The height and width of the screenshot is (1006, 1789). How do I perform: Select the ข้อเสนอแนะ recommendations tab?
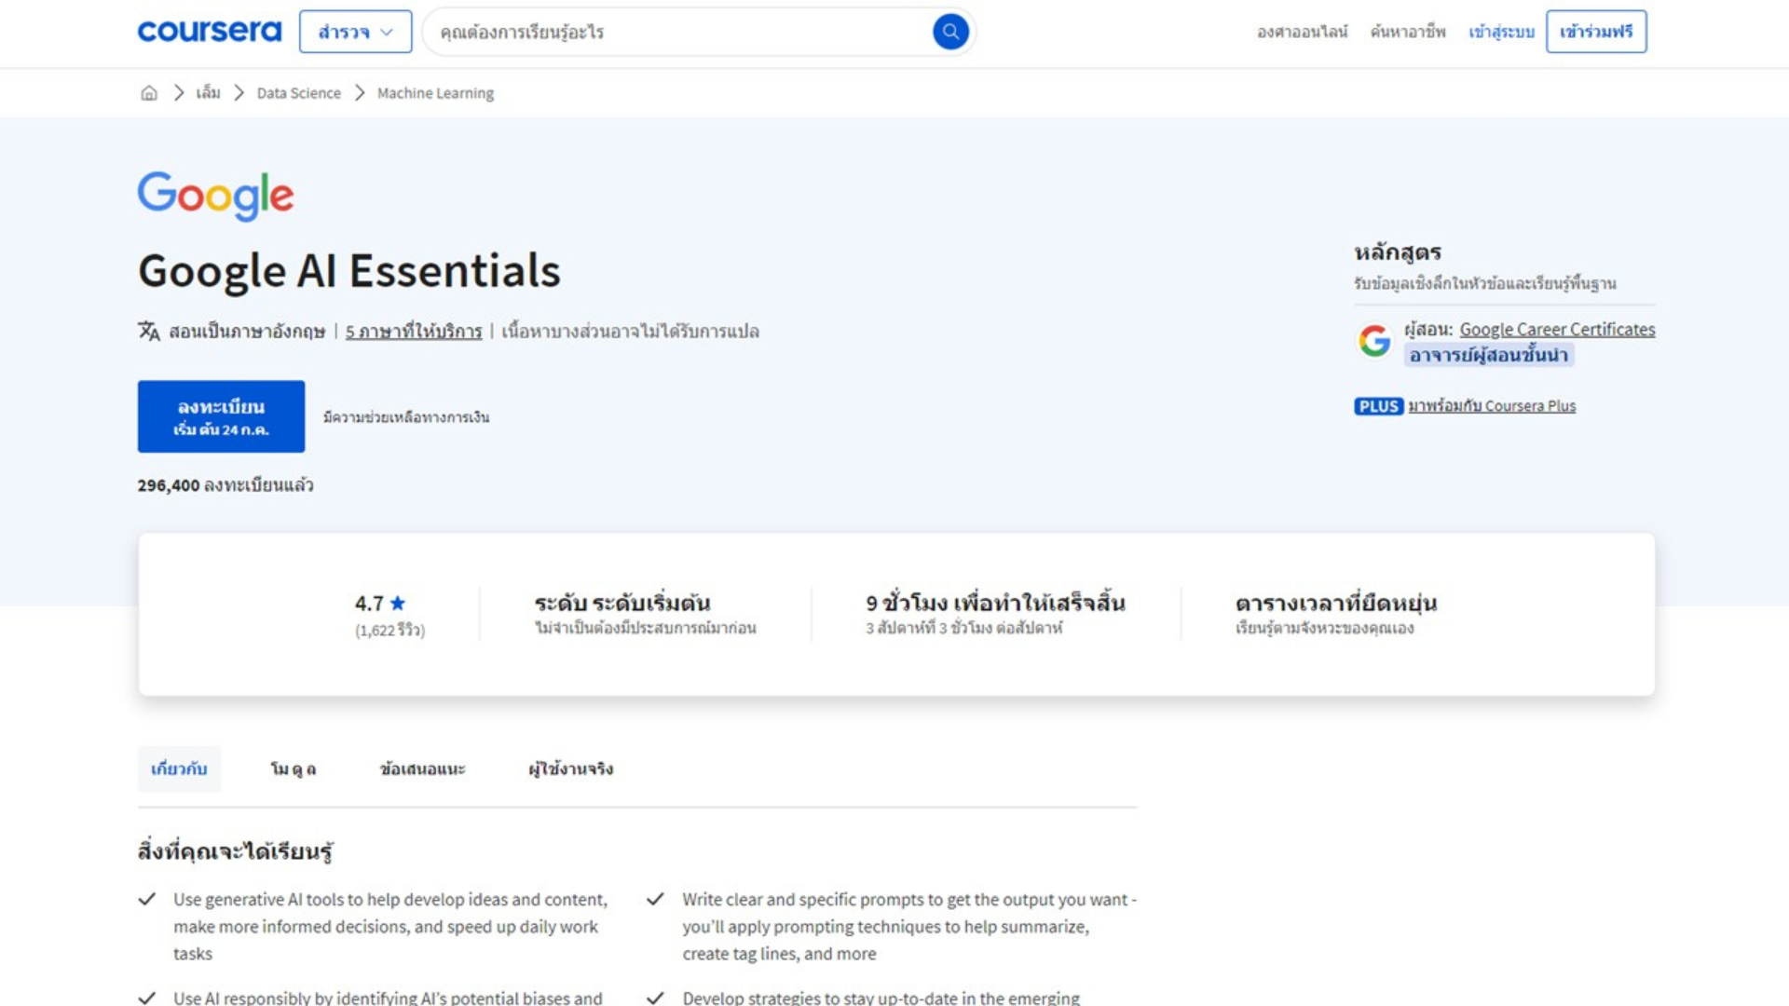pos(422,769)
